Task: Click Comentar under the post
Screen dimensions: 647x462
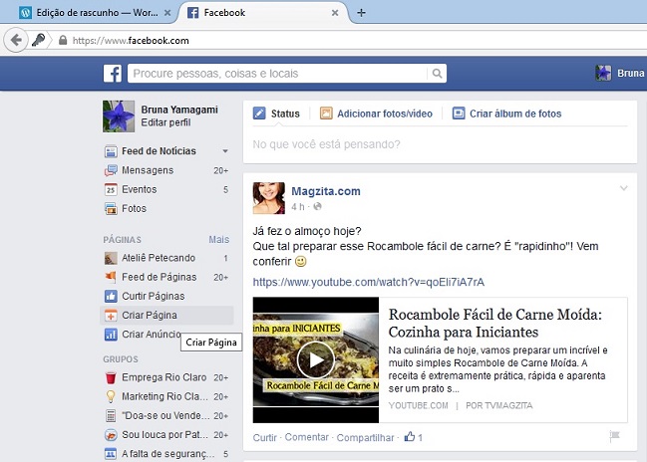Action: pos(307,437)
